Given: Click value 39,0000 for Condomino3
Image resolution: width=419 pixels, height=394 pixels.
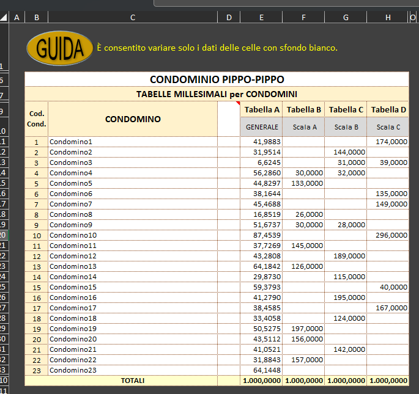Looking at the screenshot, I should (388, 162).
